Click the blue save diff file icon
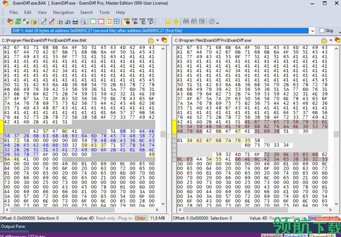341x237 pixels. (x=68, y=22)
